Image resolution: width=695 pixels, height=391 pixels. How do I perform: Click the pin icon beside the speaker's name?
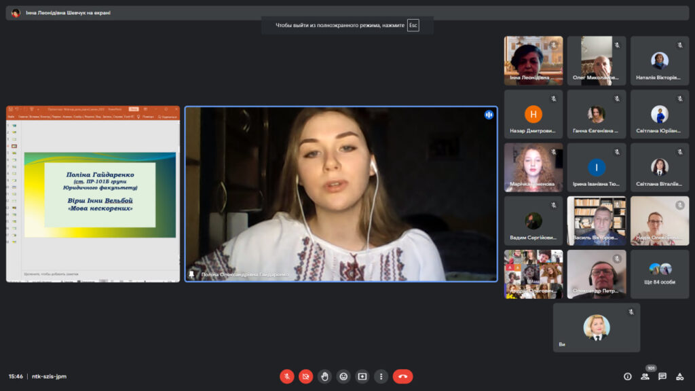tap(193, 274)
